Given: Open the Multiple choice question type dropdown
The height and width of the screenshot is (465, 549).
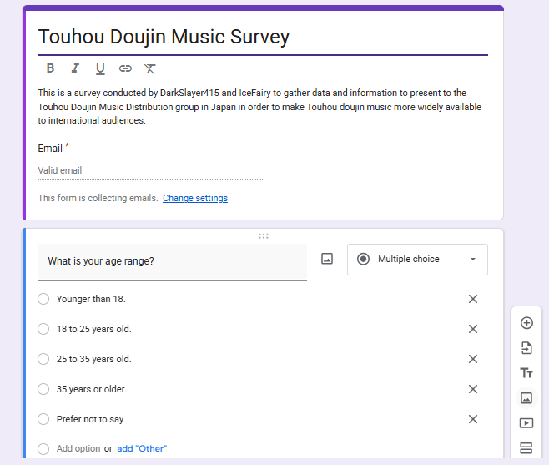Looking at the screenshot, I should click(x=417, y=260).
